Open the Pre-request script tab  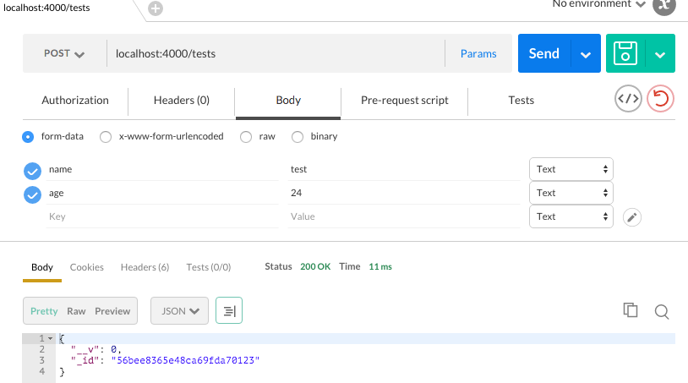point(405,101)
